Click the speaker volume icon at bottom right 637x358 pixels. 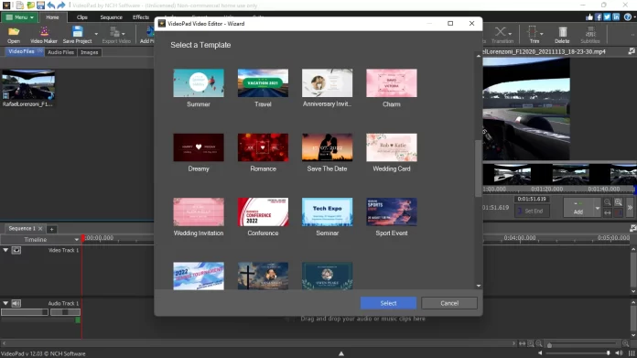tap(619, 353)
